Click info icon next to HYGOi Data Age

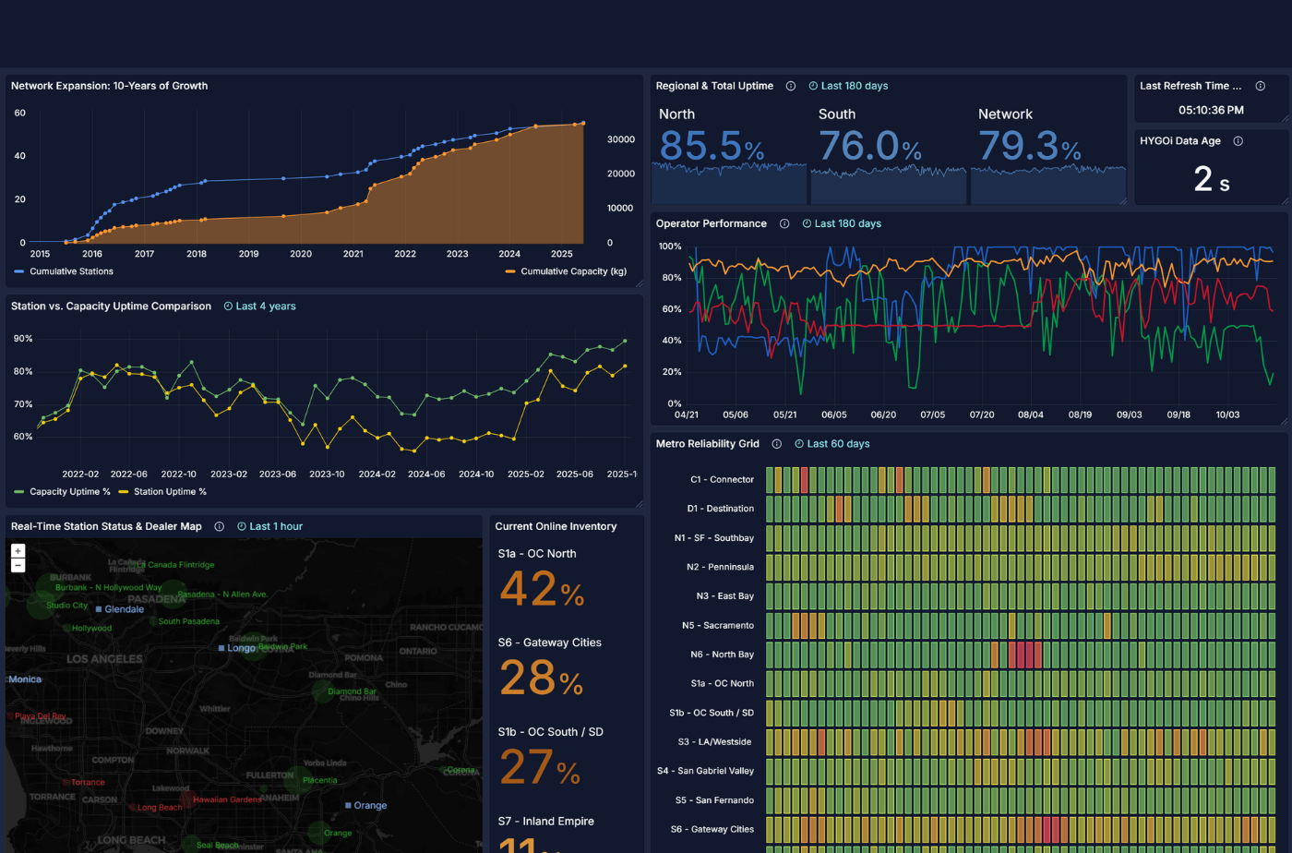[1238, 141]
